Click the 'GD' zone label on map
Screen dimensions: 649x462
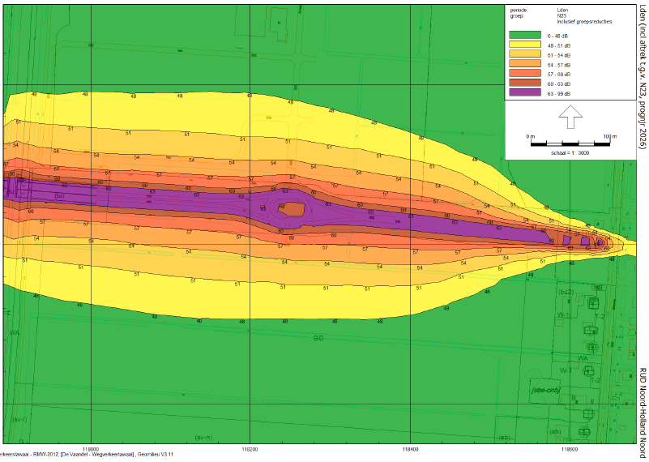pyautogui.click(x=318, y=338)
